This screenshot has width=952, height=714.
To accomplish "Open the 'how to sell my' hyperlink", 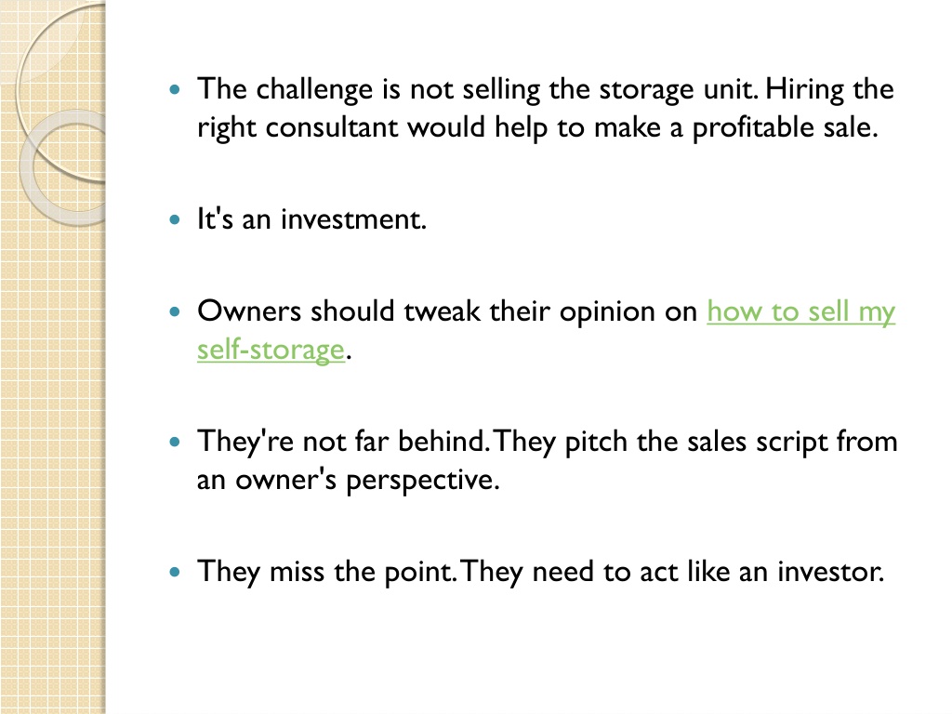I will (x=800, y=312).
